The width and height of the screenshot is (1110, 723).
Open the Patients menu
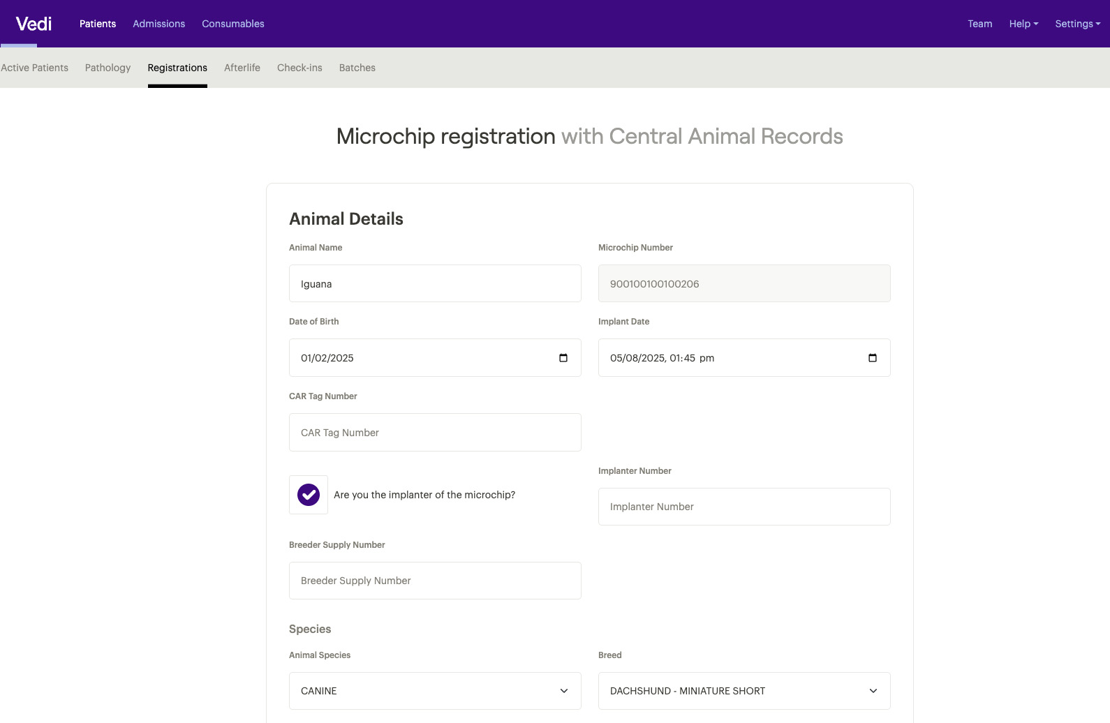click(x=98, y=24)
